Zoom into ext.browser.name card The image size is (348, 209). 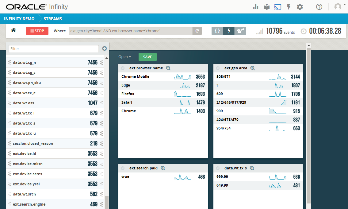coord(168,68)
